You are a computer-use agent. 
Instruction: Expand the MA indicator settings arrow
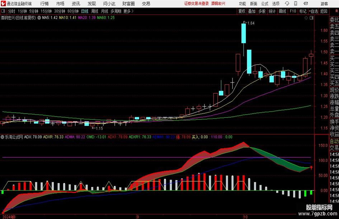[x=39, y=18]
